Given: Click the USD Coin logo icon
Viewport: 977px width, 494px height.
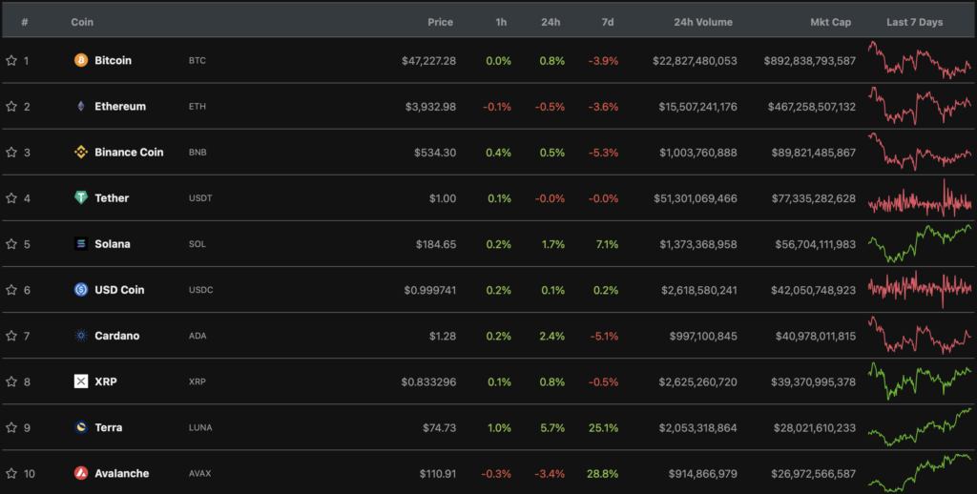Looking at the screenshot, I should 81,289.
